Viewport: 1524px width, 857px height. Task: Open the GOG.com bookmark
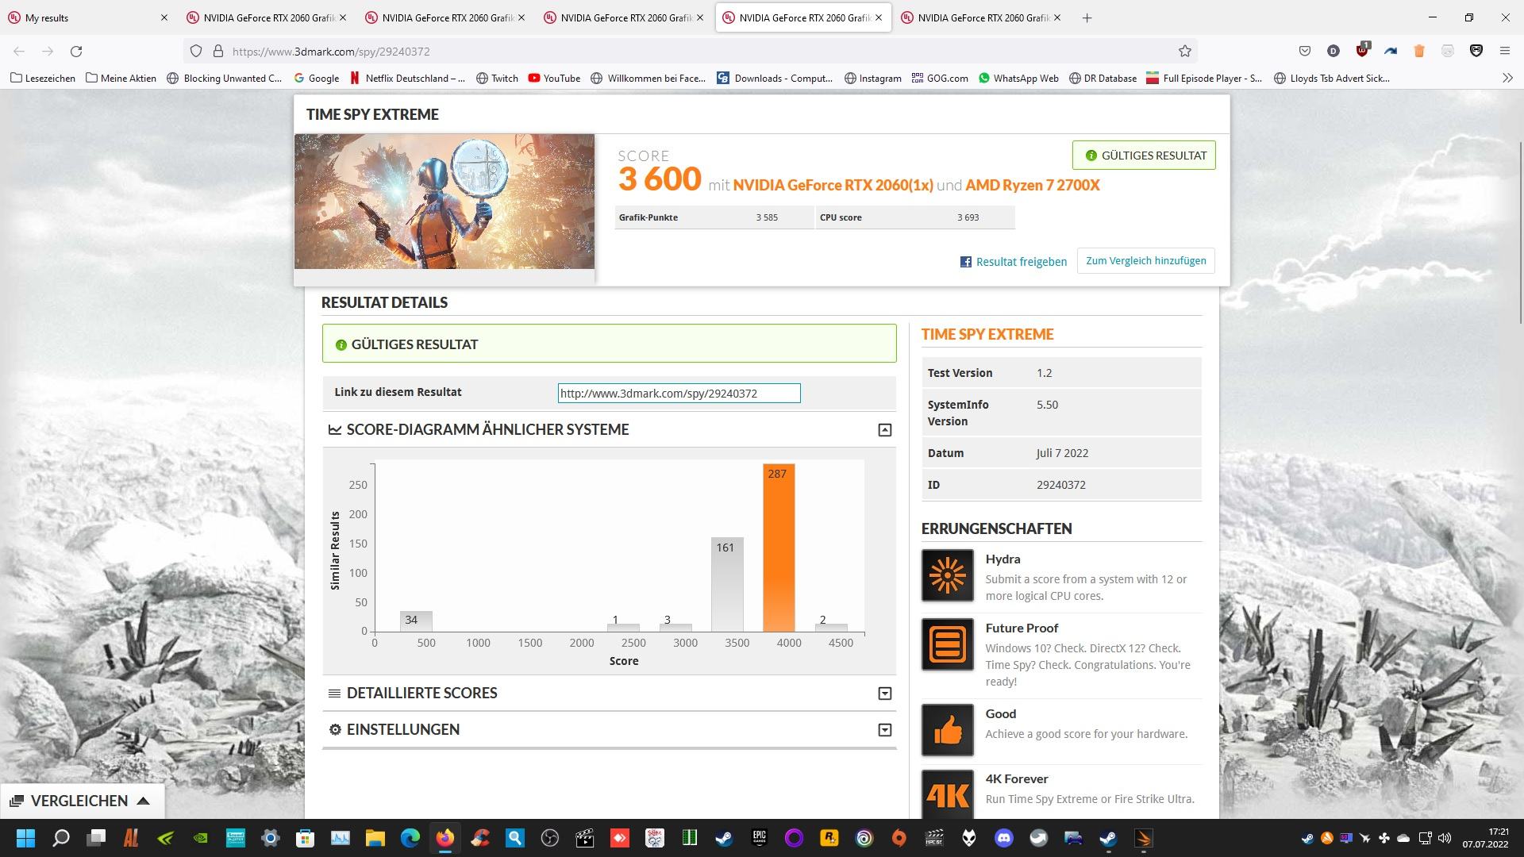point(940,78)
